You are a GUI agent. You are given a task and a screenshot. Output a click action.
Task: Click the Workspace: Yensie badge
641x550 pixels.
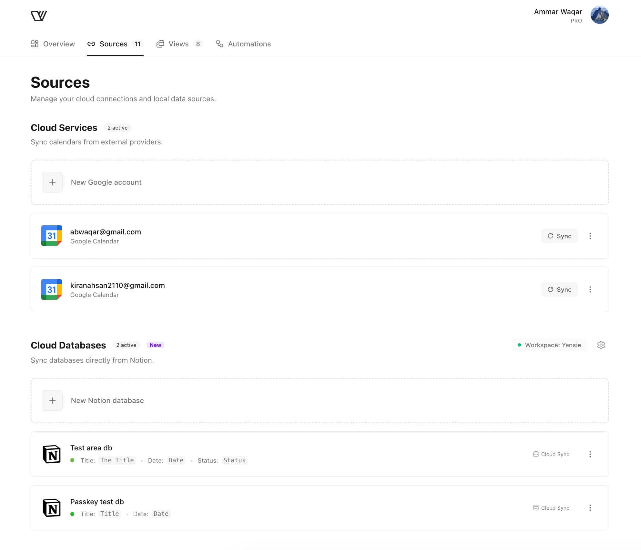549,345
